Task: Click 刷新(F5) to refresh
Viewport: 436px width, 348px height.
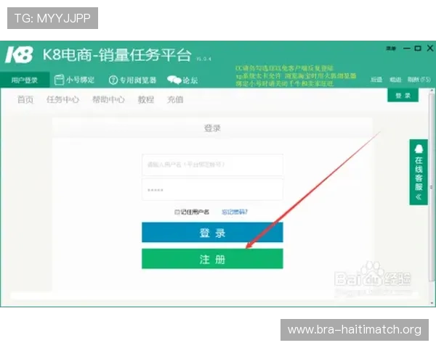Action: tap(419, 80)
